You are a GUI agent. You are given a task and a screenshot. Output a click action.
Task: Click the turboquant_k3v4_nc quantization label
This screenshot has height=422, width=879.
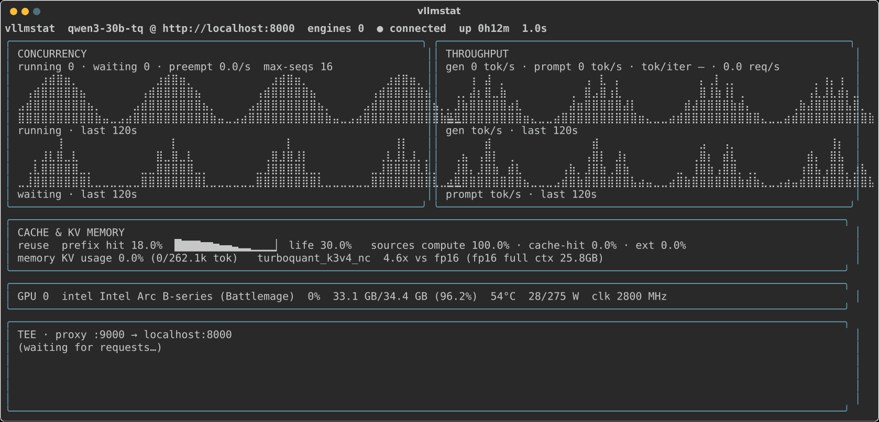pyautogui.click(x=314, y=258)
